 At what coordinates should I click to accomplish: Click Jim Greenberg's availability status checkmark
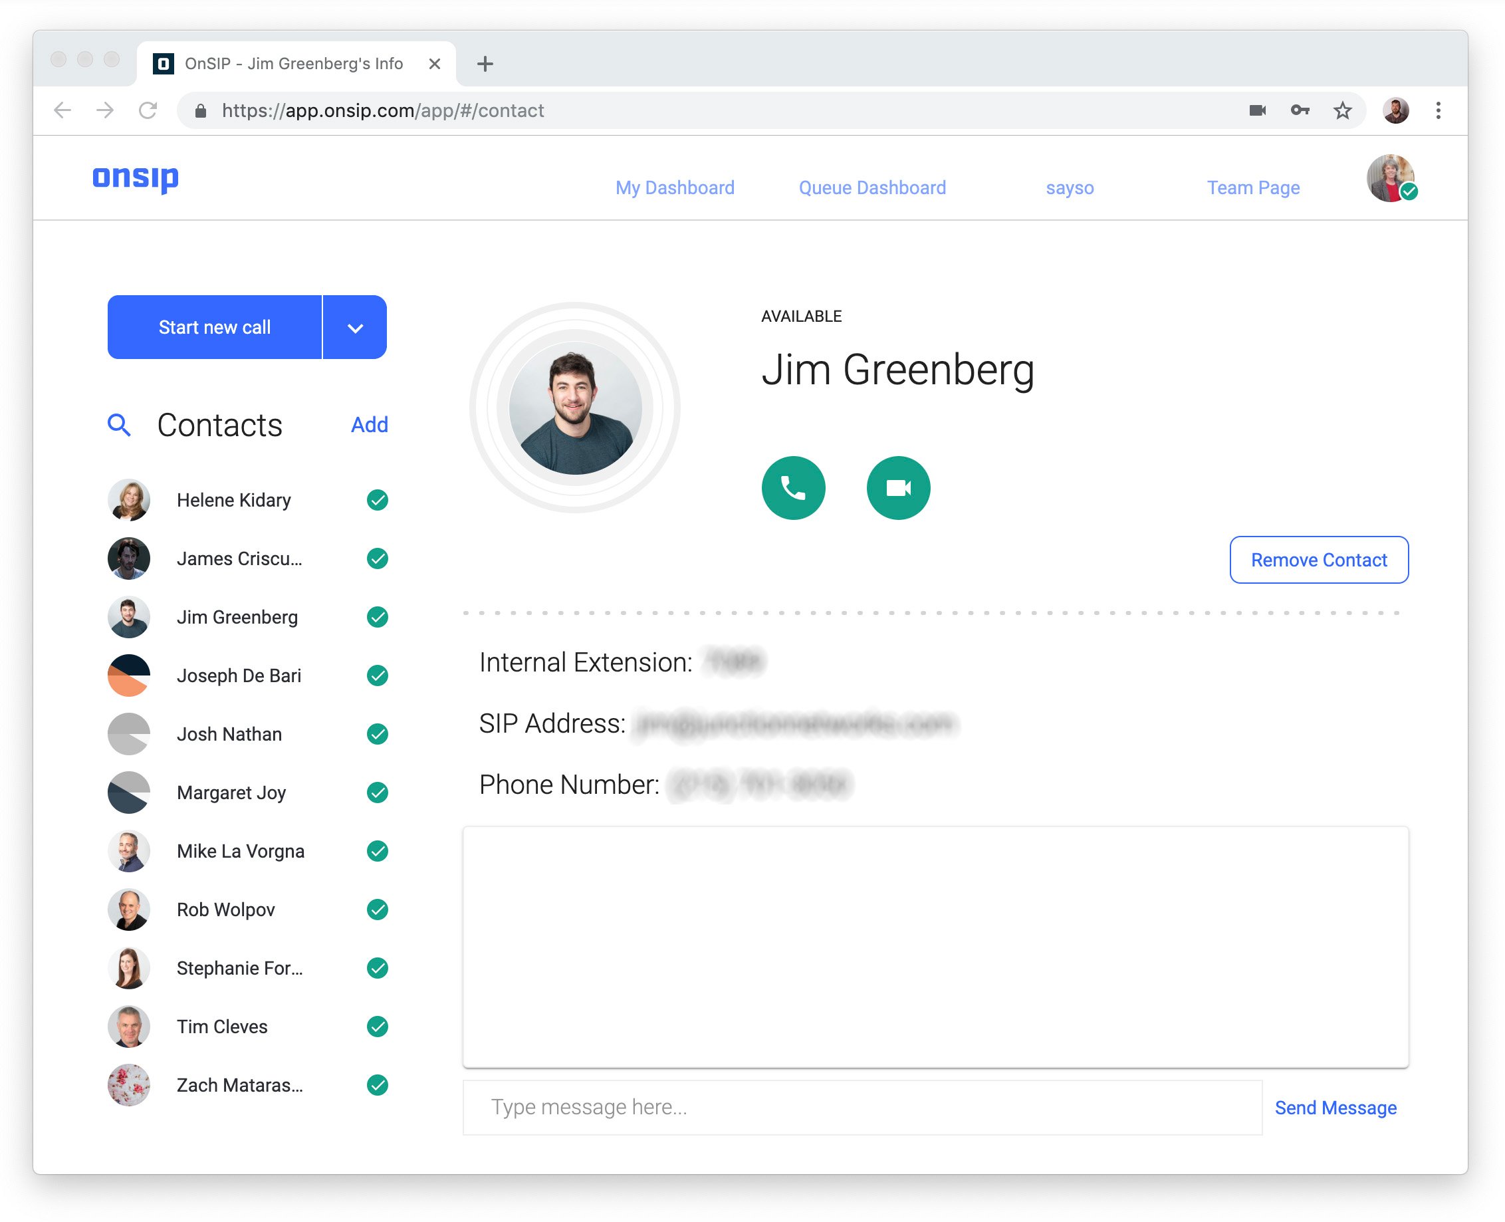click(x=378, y=618)
